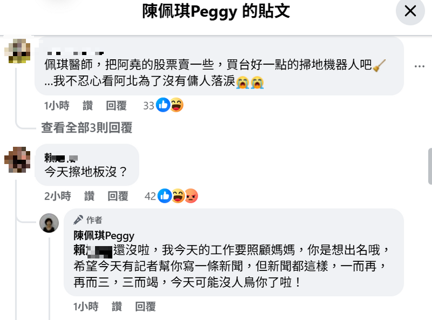Viewport: 432px width, 320px height.
Task: Open 陳佩琪Peggy profile name link in reply
Action: coord(104,236)
